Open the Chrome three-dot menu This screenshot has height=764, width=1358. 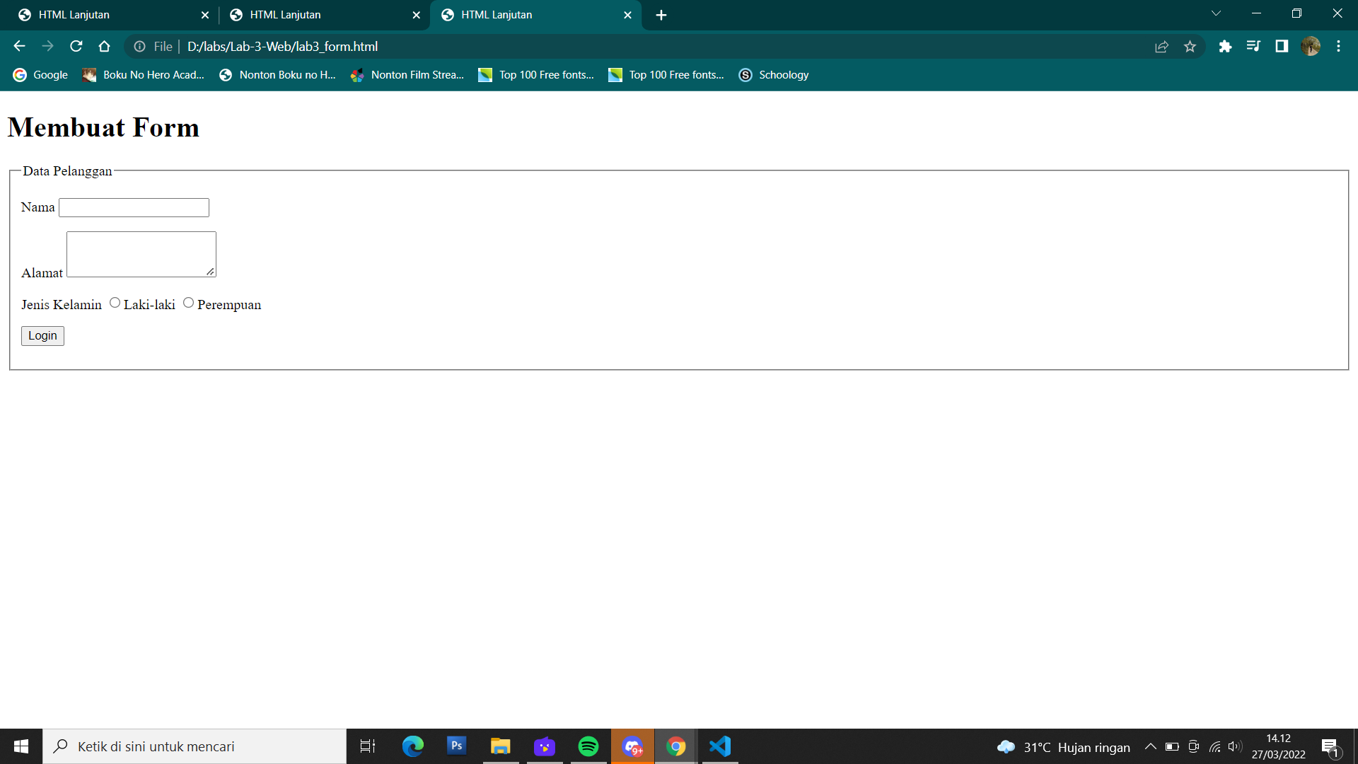1338,46
